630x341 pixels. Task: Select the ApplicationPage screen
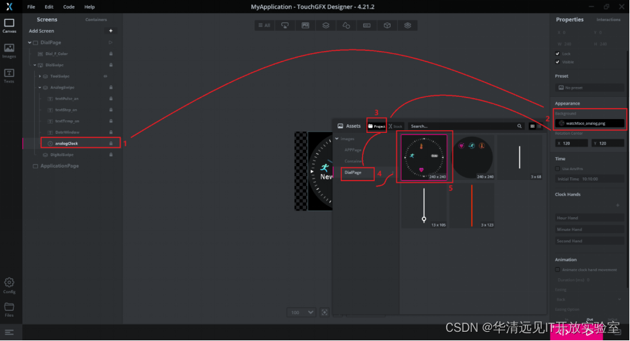(60, 166)
